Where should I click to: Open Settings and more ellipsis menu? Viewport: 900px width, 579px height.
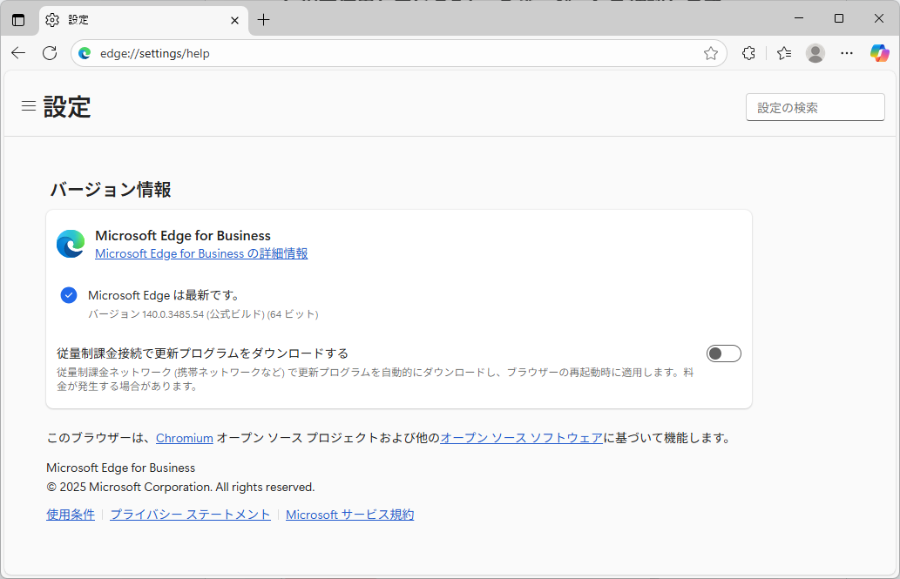tap(847, 53)
